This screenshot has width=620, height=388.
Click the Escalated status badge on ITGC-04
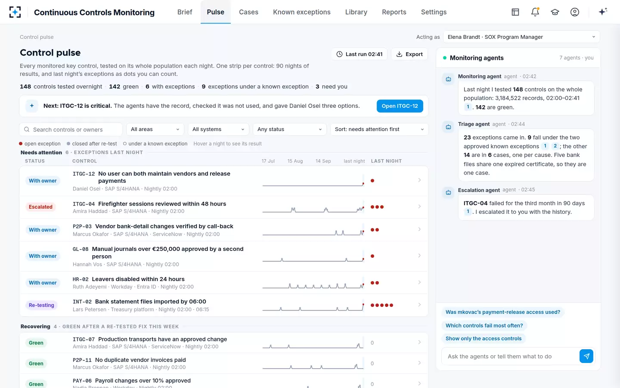[40, 207]
